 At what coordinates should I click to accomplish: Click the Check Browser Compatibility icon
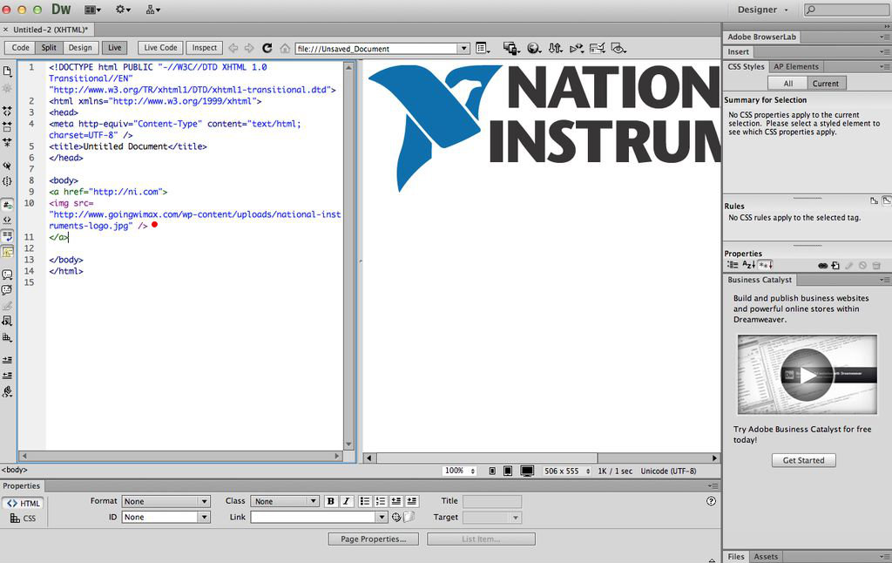(598, 49)
